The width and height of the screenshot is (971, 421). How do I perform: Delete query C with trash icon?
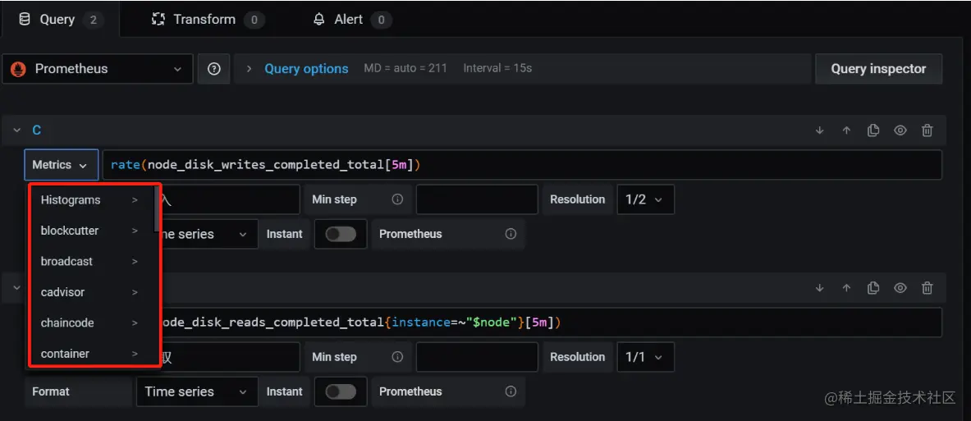coord(927,130)
